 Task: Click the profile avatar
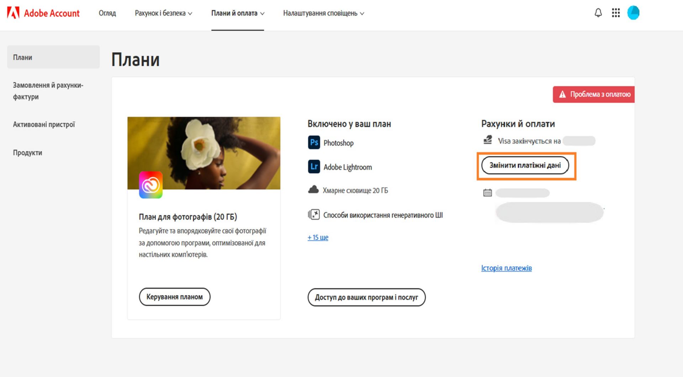coord(633,12)
